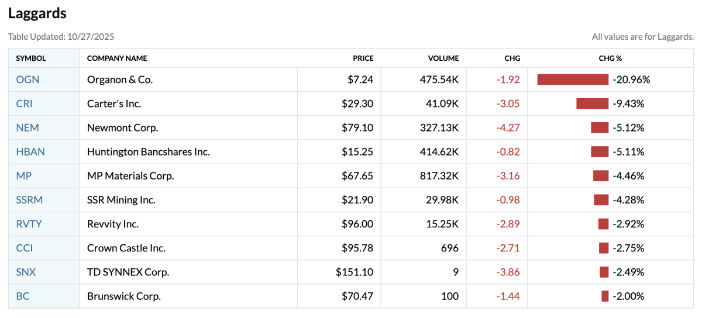Sort table by SYMBOL column header
This screenshot has height=318, width=702.
click(31, 58)
